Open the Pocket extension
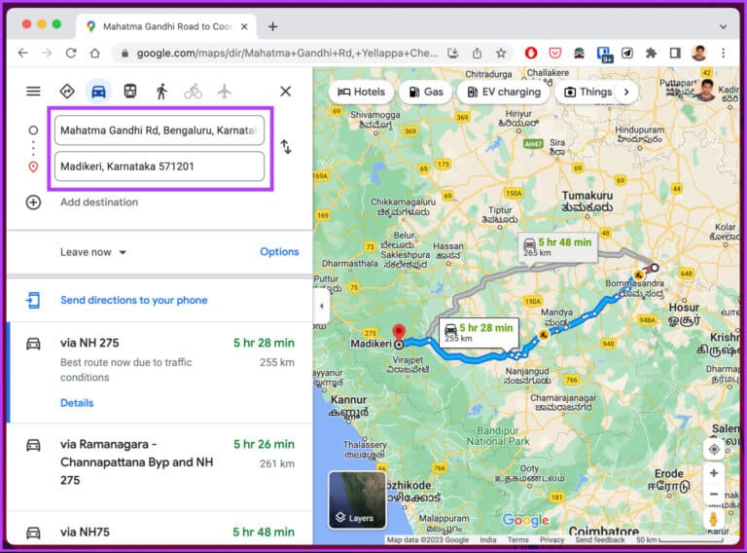 (555, 53)
